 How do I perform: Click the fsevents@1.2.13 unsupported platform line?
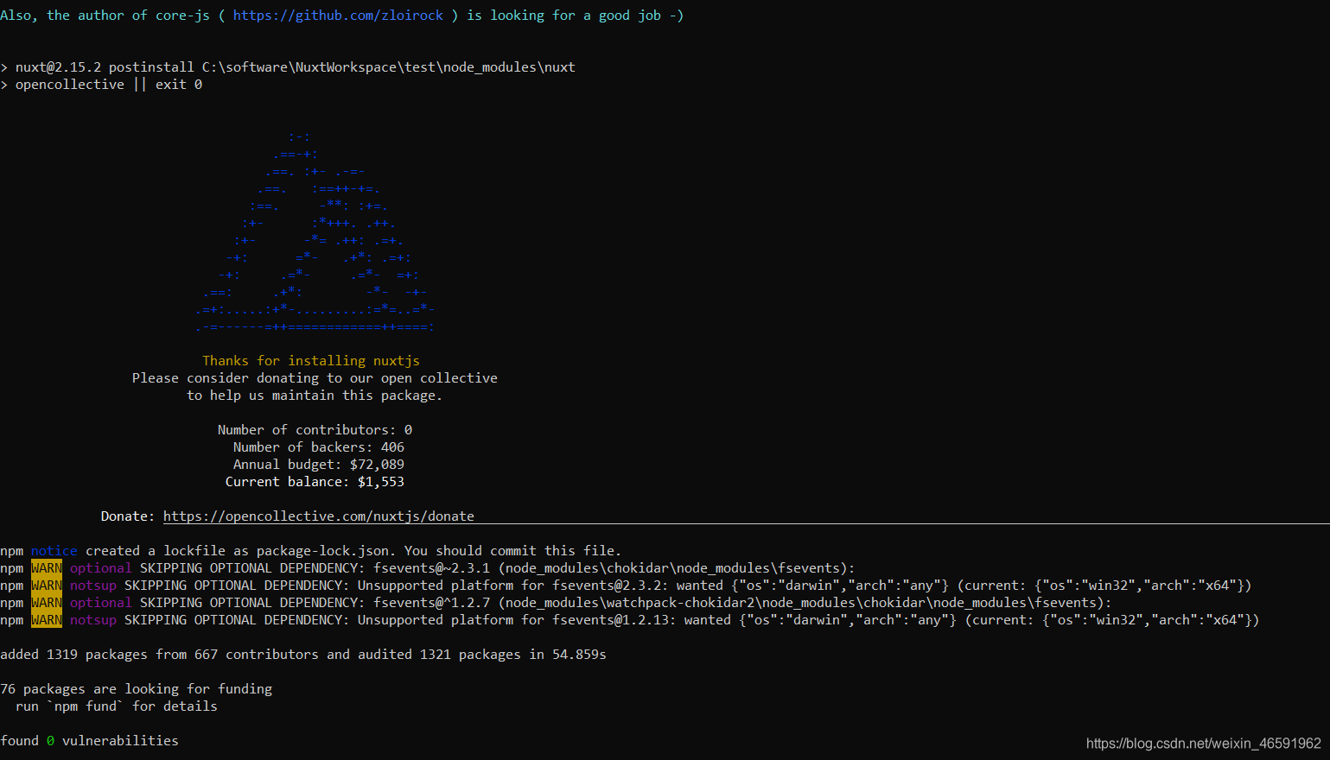click(630, 620)
